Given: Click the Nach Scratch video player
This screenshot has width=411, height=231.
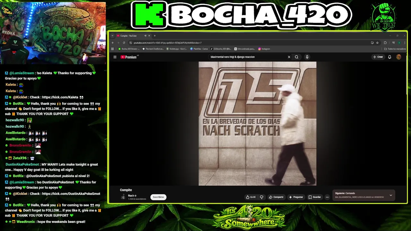Looking at the screenshot, I should 257,124.
